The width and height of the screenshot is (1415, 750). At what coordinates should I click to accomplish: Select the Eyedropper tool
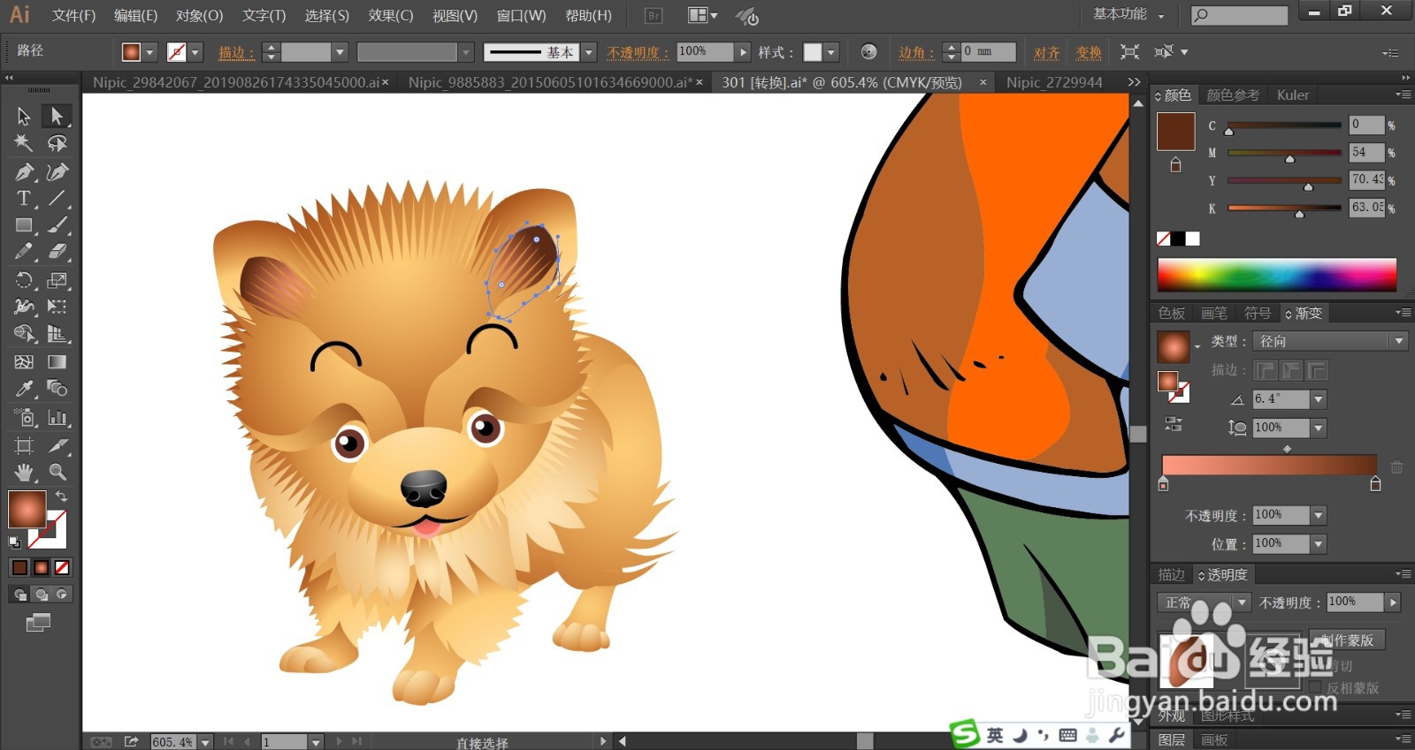click(x=24, y=389)
